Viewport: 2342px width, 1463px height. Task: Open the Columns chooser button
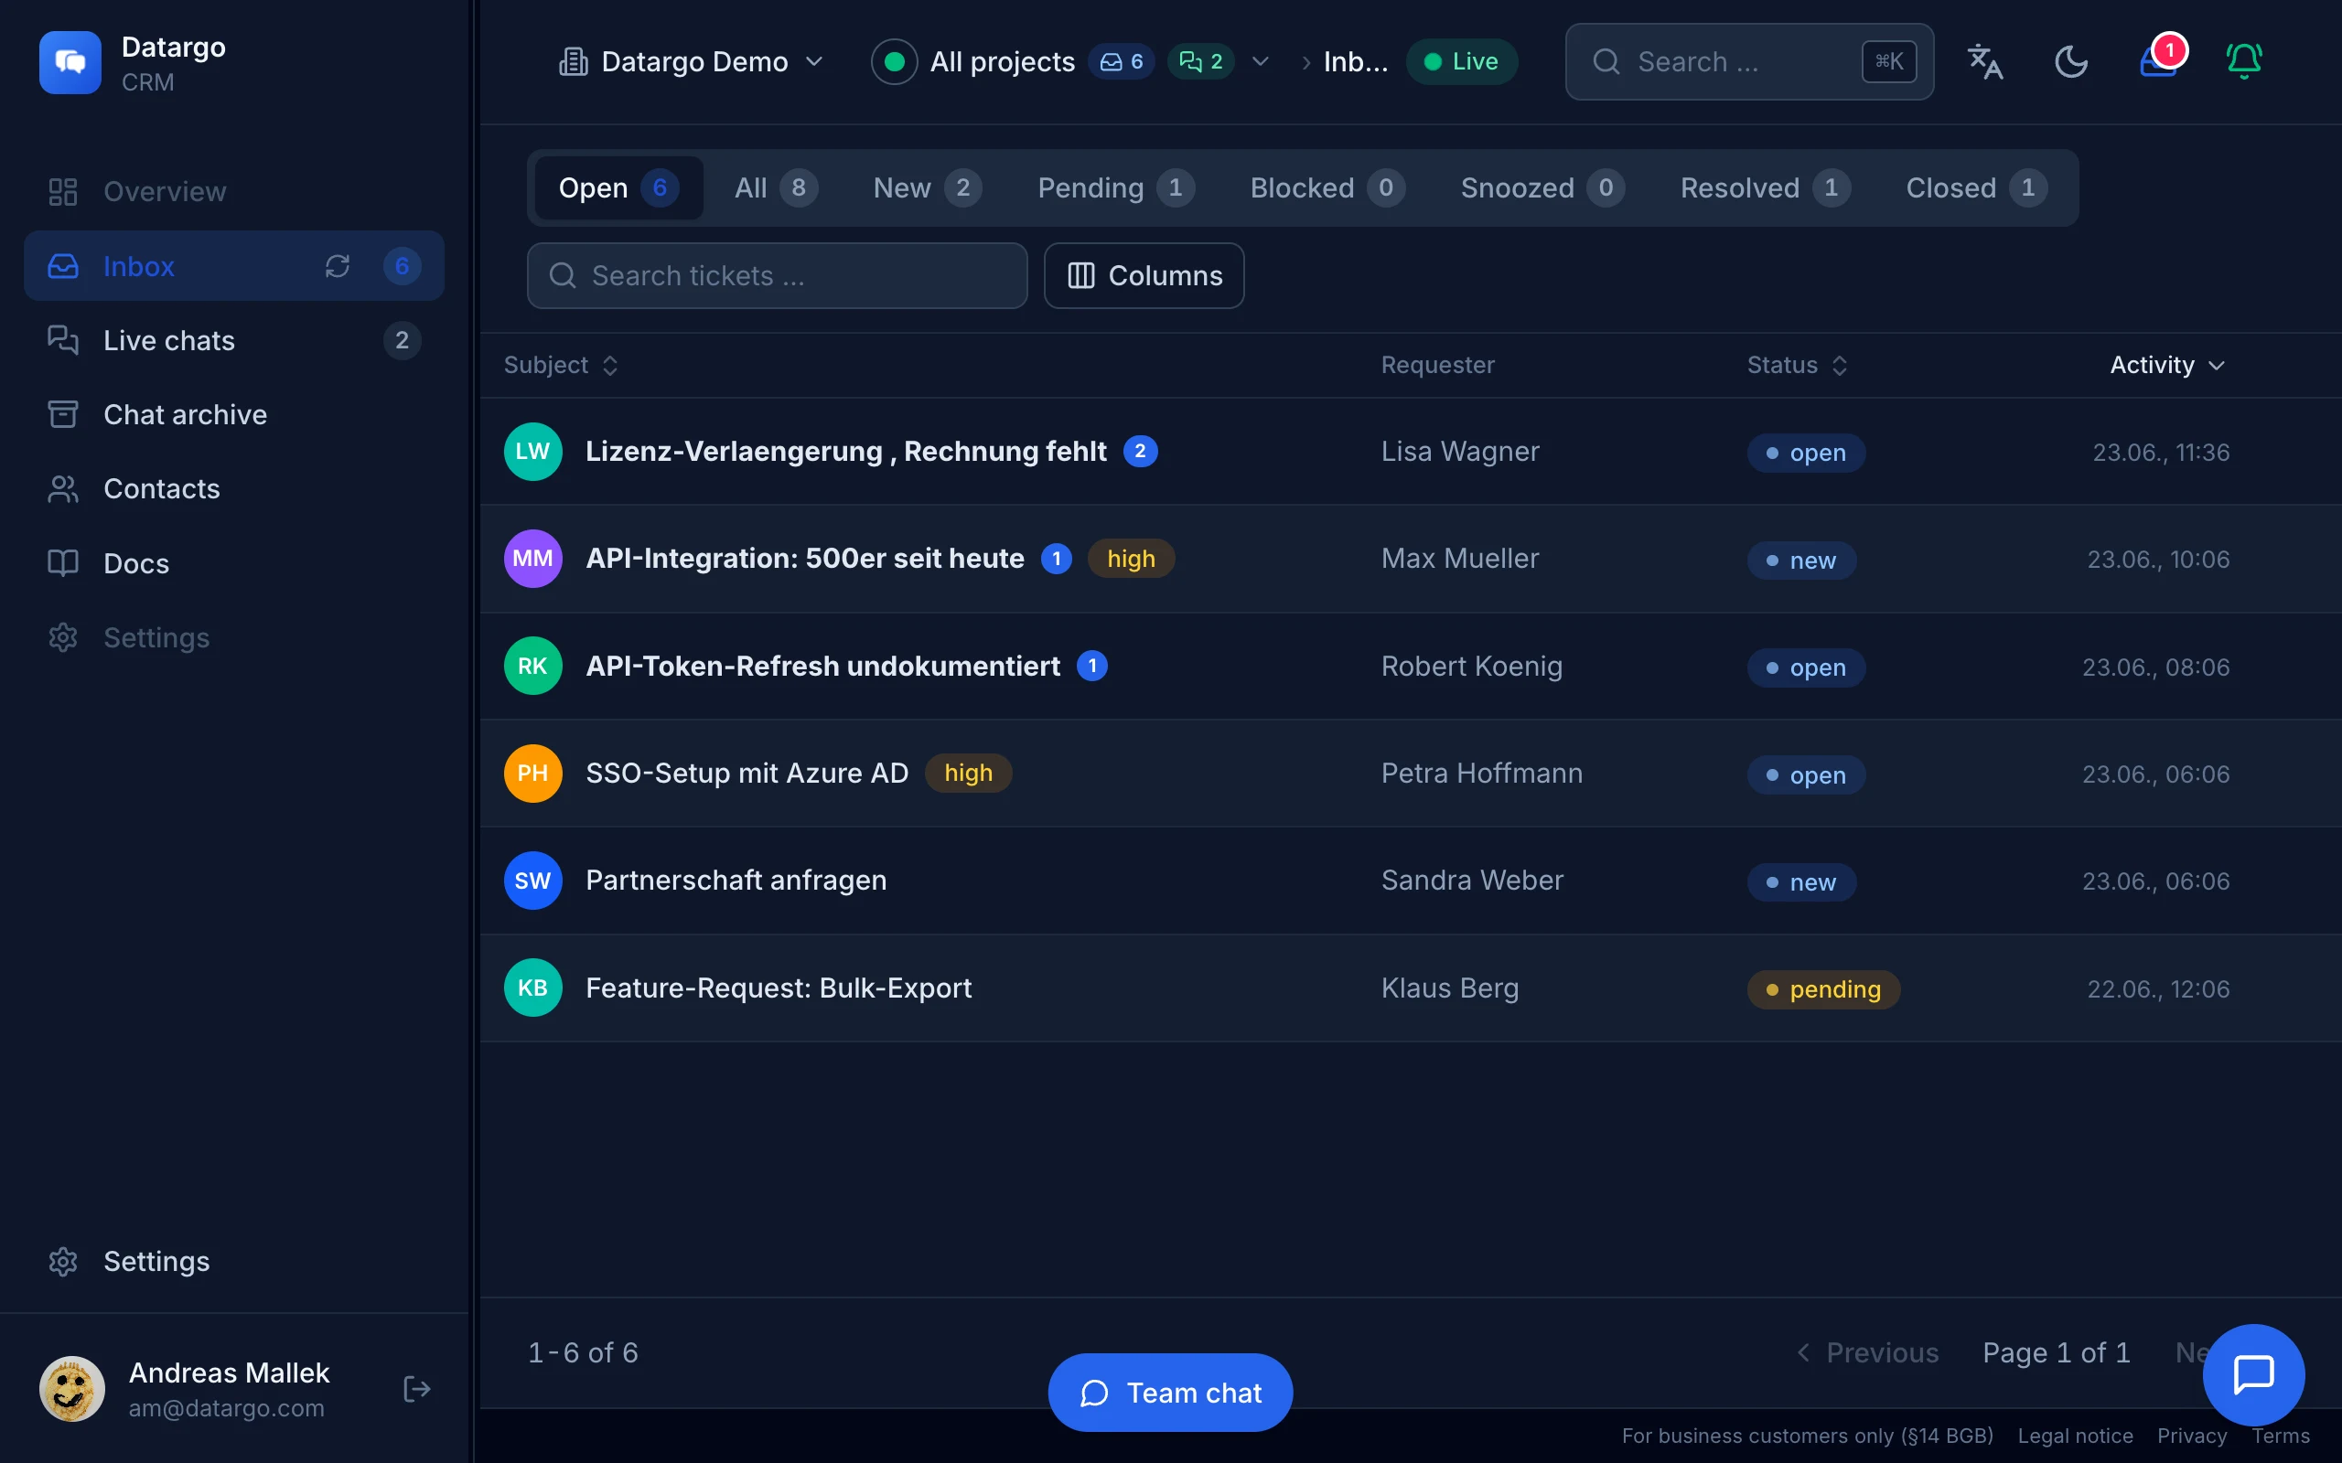coord(1144,276)
